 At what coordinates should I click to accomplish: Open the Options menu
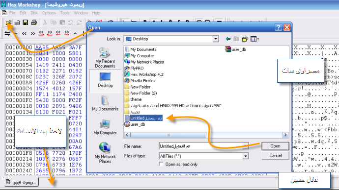(x=49, y=13)
